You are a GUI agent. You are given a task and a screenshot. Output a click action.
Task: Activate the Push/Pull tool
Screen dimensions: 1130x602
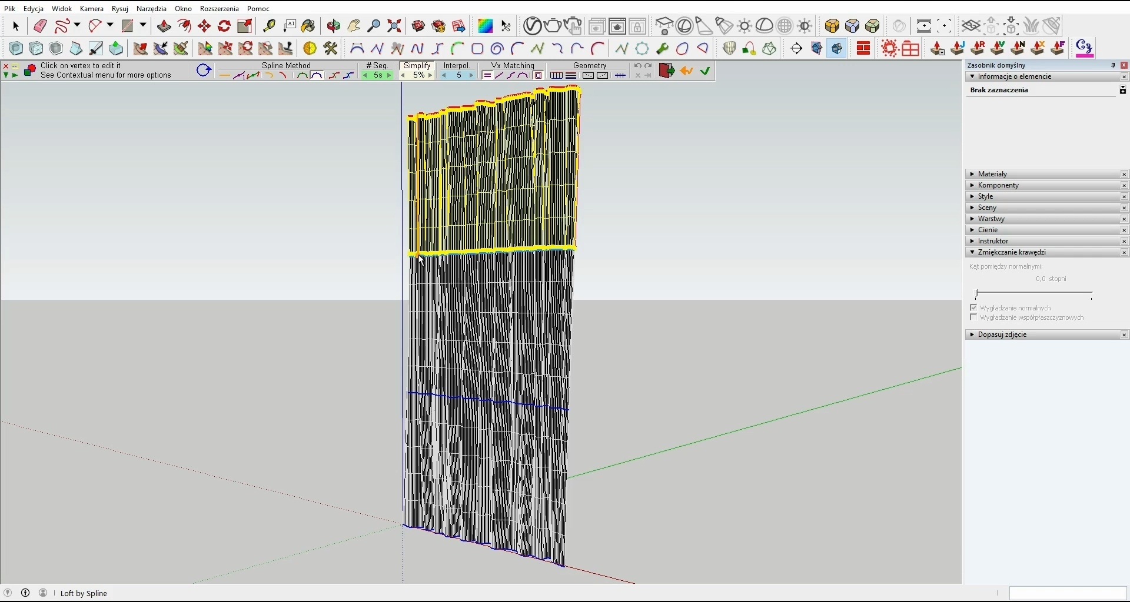(164, 26)
